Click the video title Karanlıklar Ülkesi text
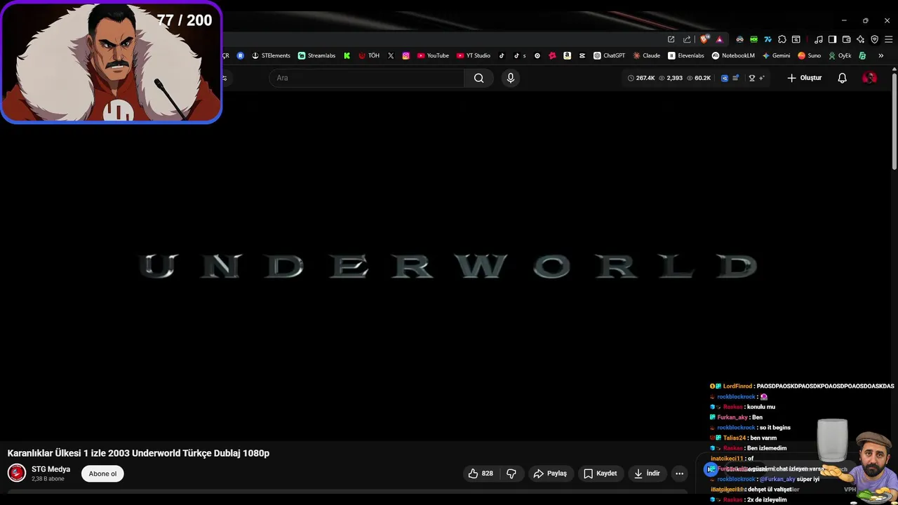The height and width of the screenshot is (505, 898). (138, 453)
